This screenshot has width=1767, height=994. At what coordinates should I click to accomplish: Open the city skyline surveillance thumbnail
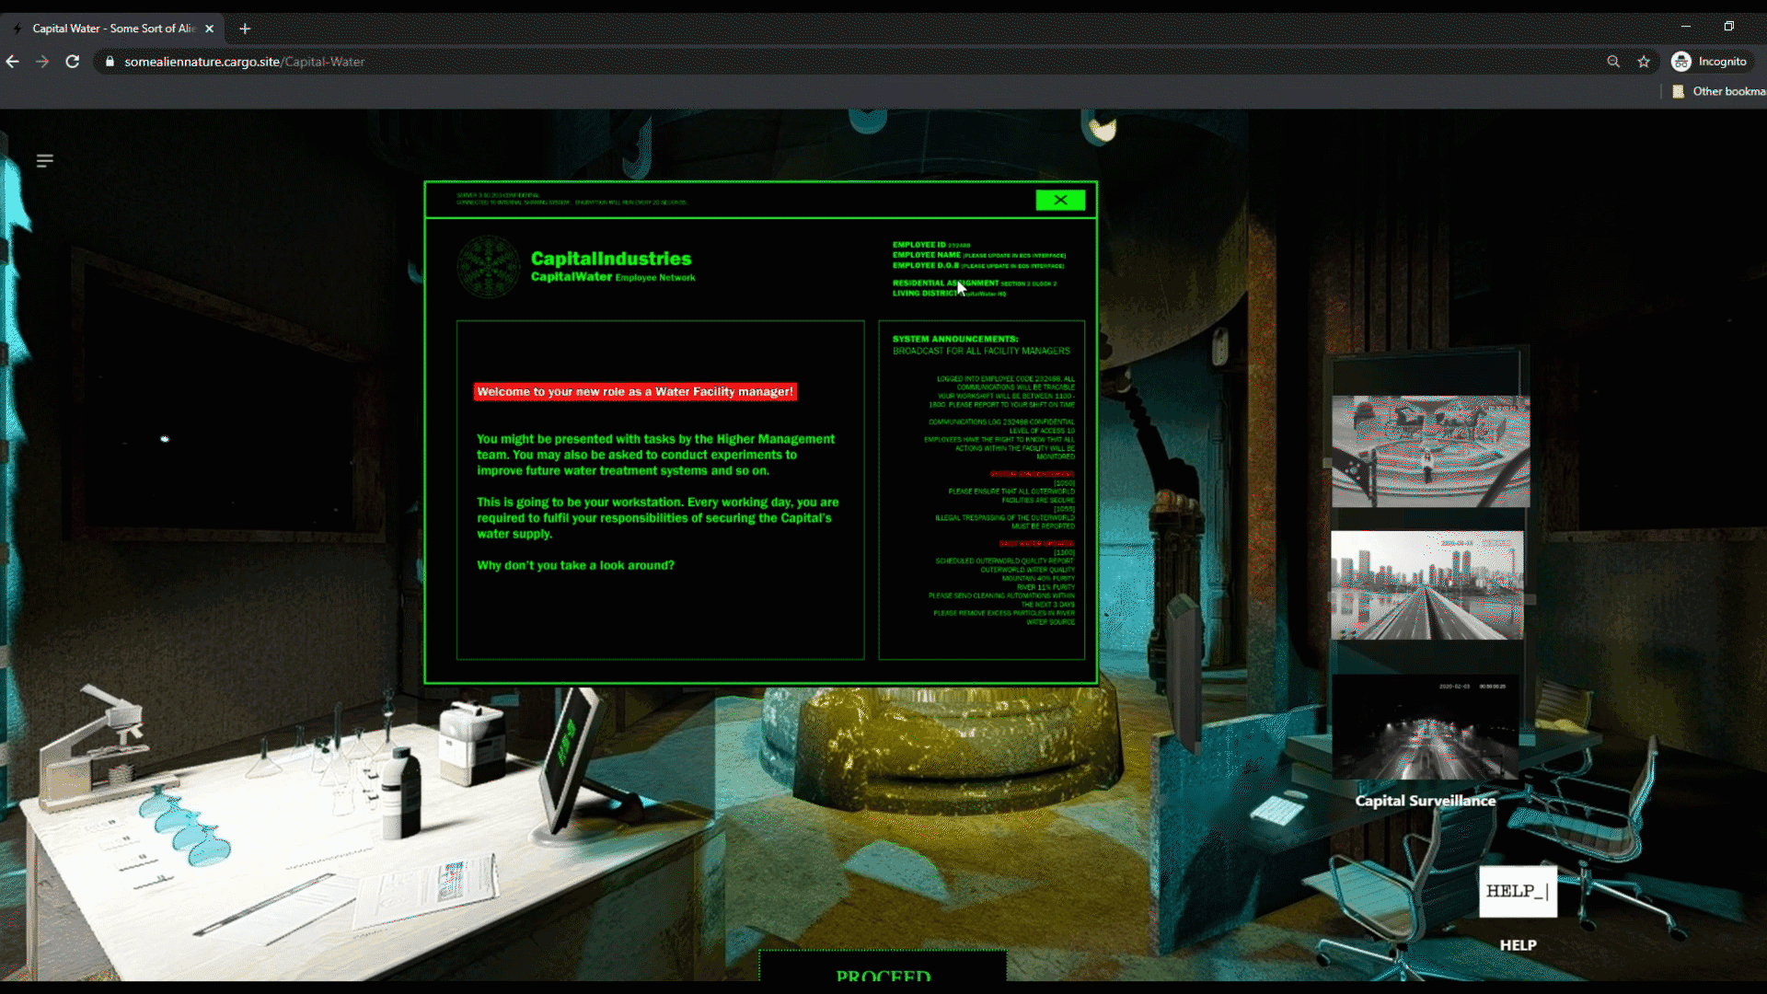pos(1426,585)
